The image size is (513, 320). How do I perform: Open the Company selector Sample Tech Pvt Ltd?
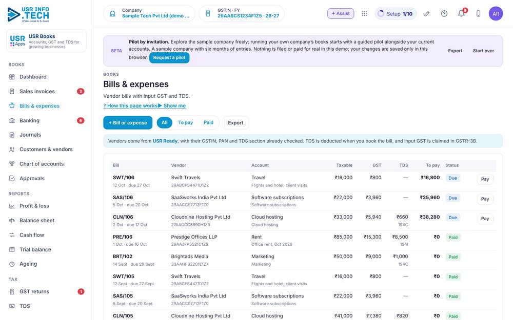(x=149, y=13)
